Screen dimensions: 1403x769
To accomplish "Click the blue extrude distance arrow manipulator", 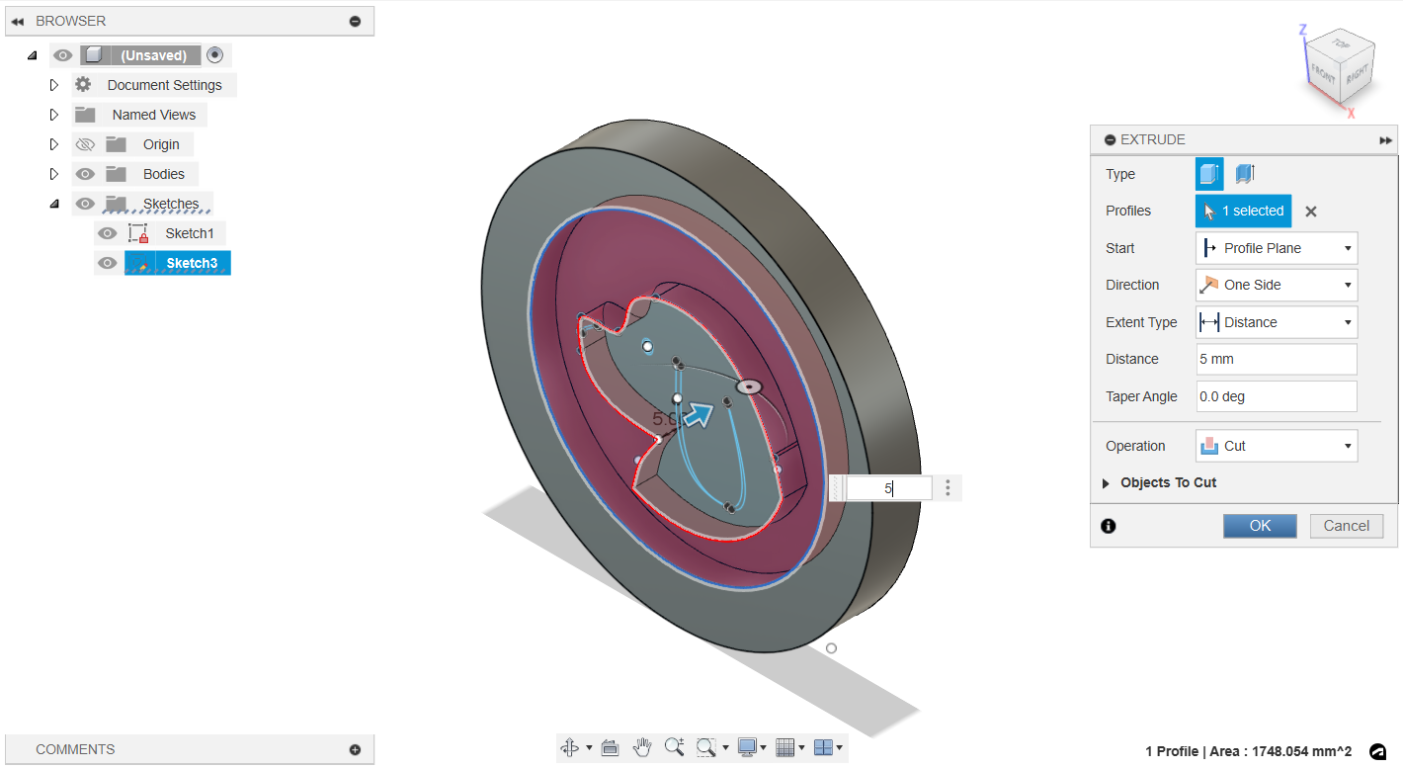I will tap(700, 415).
